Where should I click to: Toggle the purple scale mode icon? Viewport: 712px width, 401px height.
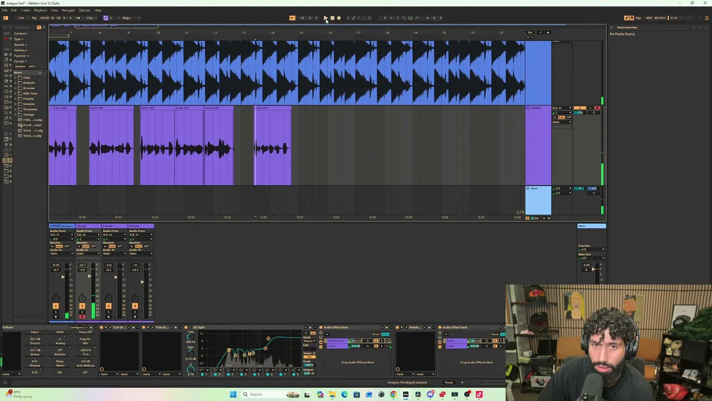click(106, 18)
